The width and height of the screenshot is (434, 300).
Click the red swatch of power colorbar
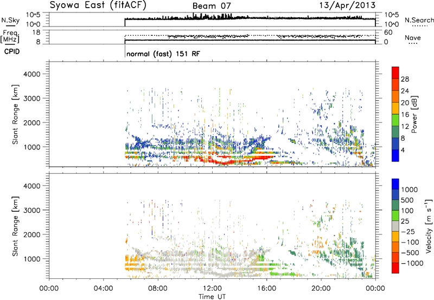click(x=395, y=73)
